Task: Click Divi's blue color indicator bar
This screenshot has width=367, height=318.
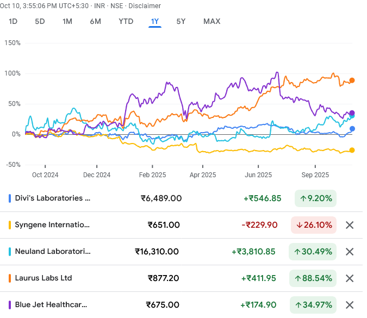Action: point(10,198)
